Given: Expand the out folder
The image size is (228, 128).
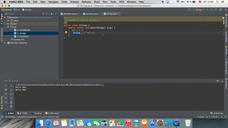Looking at the screenshot, I should 8,24.
